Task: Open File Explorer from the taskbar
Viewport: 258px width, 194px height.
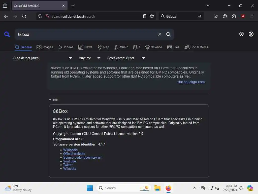Action: coord(157,188)
